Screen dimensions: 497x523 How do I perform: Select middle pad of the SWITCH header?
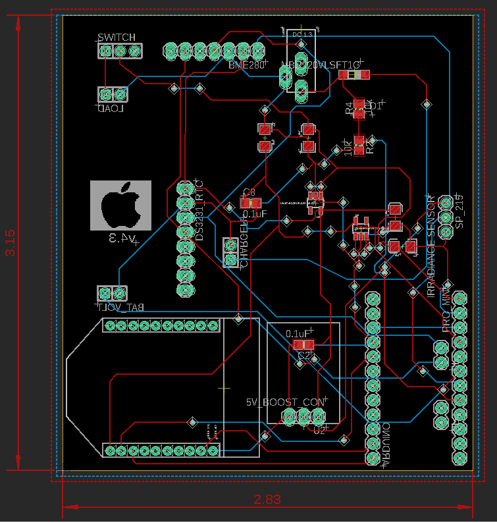click(120, 51)
